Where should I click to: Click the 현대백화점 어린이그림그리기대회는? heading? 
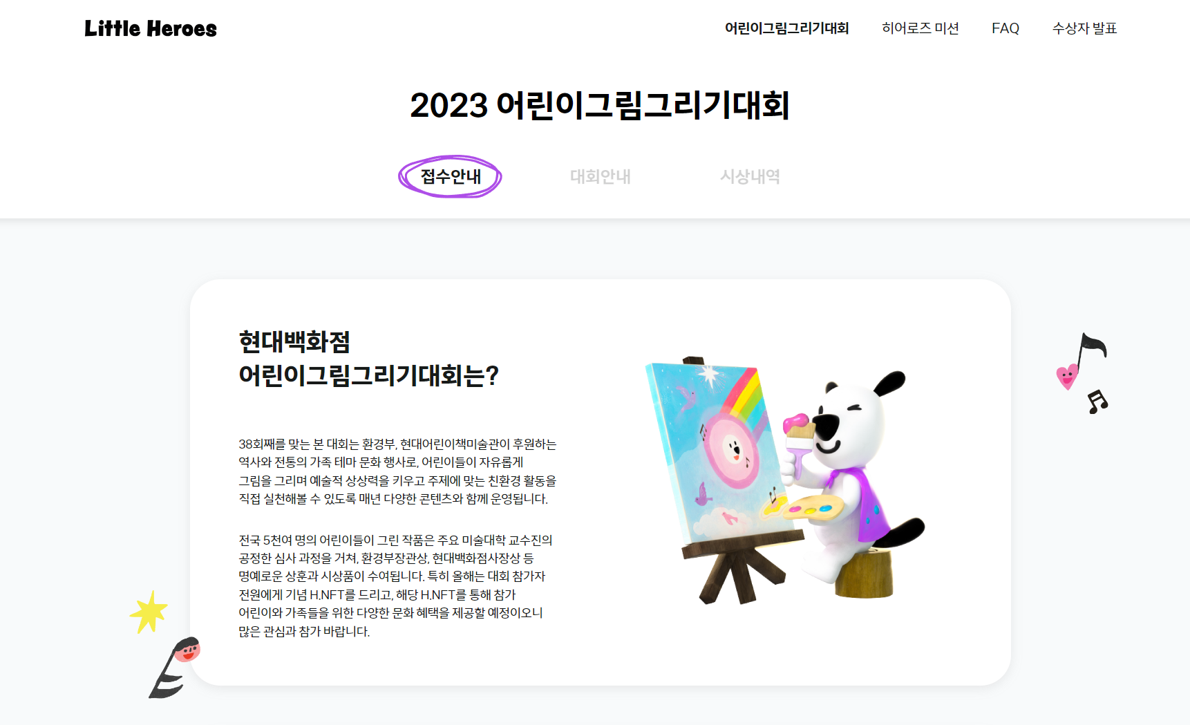(x=368, y=359)
